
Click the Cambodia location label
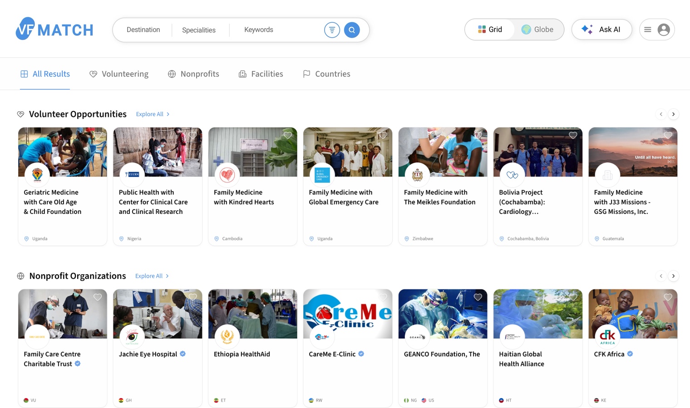click(232, 238)
